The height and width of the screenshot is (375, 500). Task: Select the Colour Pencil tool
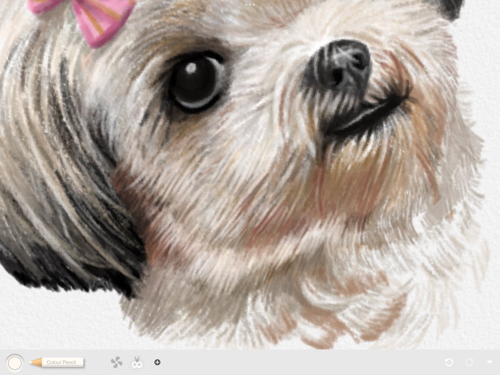coord(57,362)
